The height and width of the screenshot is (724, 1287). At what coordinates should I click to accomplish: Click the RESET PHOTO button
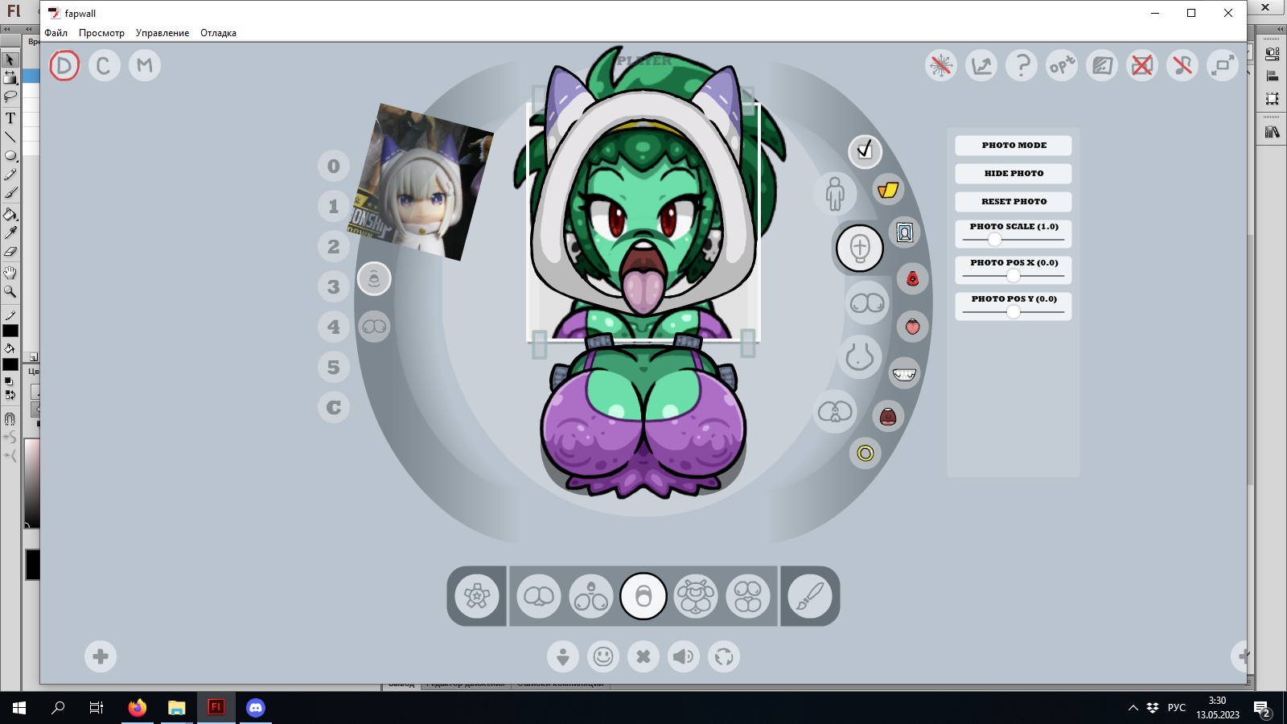point(1014,202)
